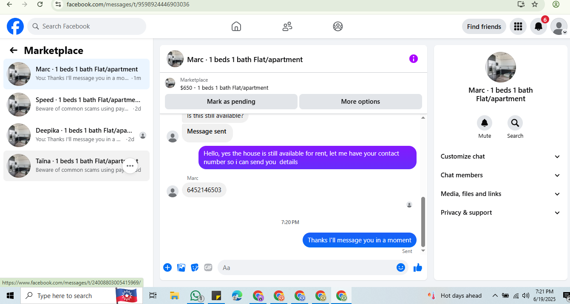Go back in browser history
The height and width of the screenshot is (304, 570).
9,4
